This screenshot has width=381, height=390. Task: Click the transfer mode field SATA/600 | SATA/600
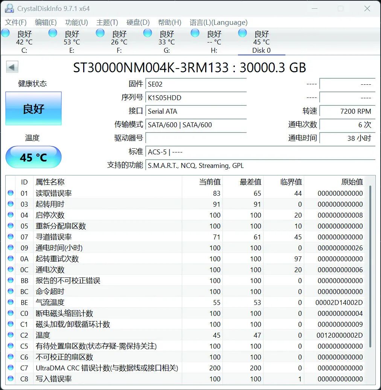click(x=196, y=125)
